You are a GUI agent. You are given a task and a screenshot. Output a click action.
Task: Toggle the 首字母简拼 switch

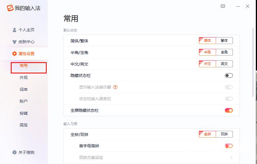tap(229, 146)
